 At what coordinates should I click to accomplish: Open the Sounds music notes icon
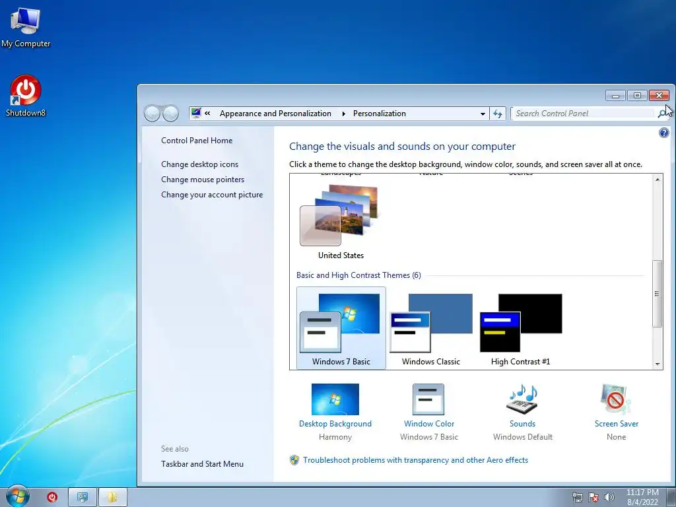[x=522, y=399]
